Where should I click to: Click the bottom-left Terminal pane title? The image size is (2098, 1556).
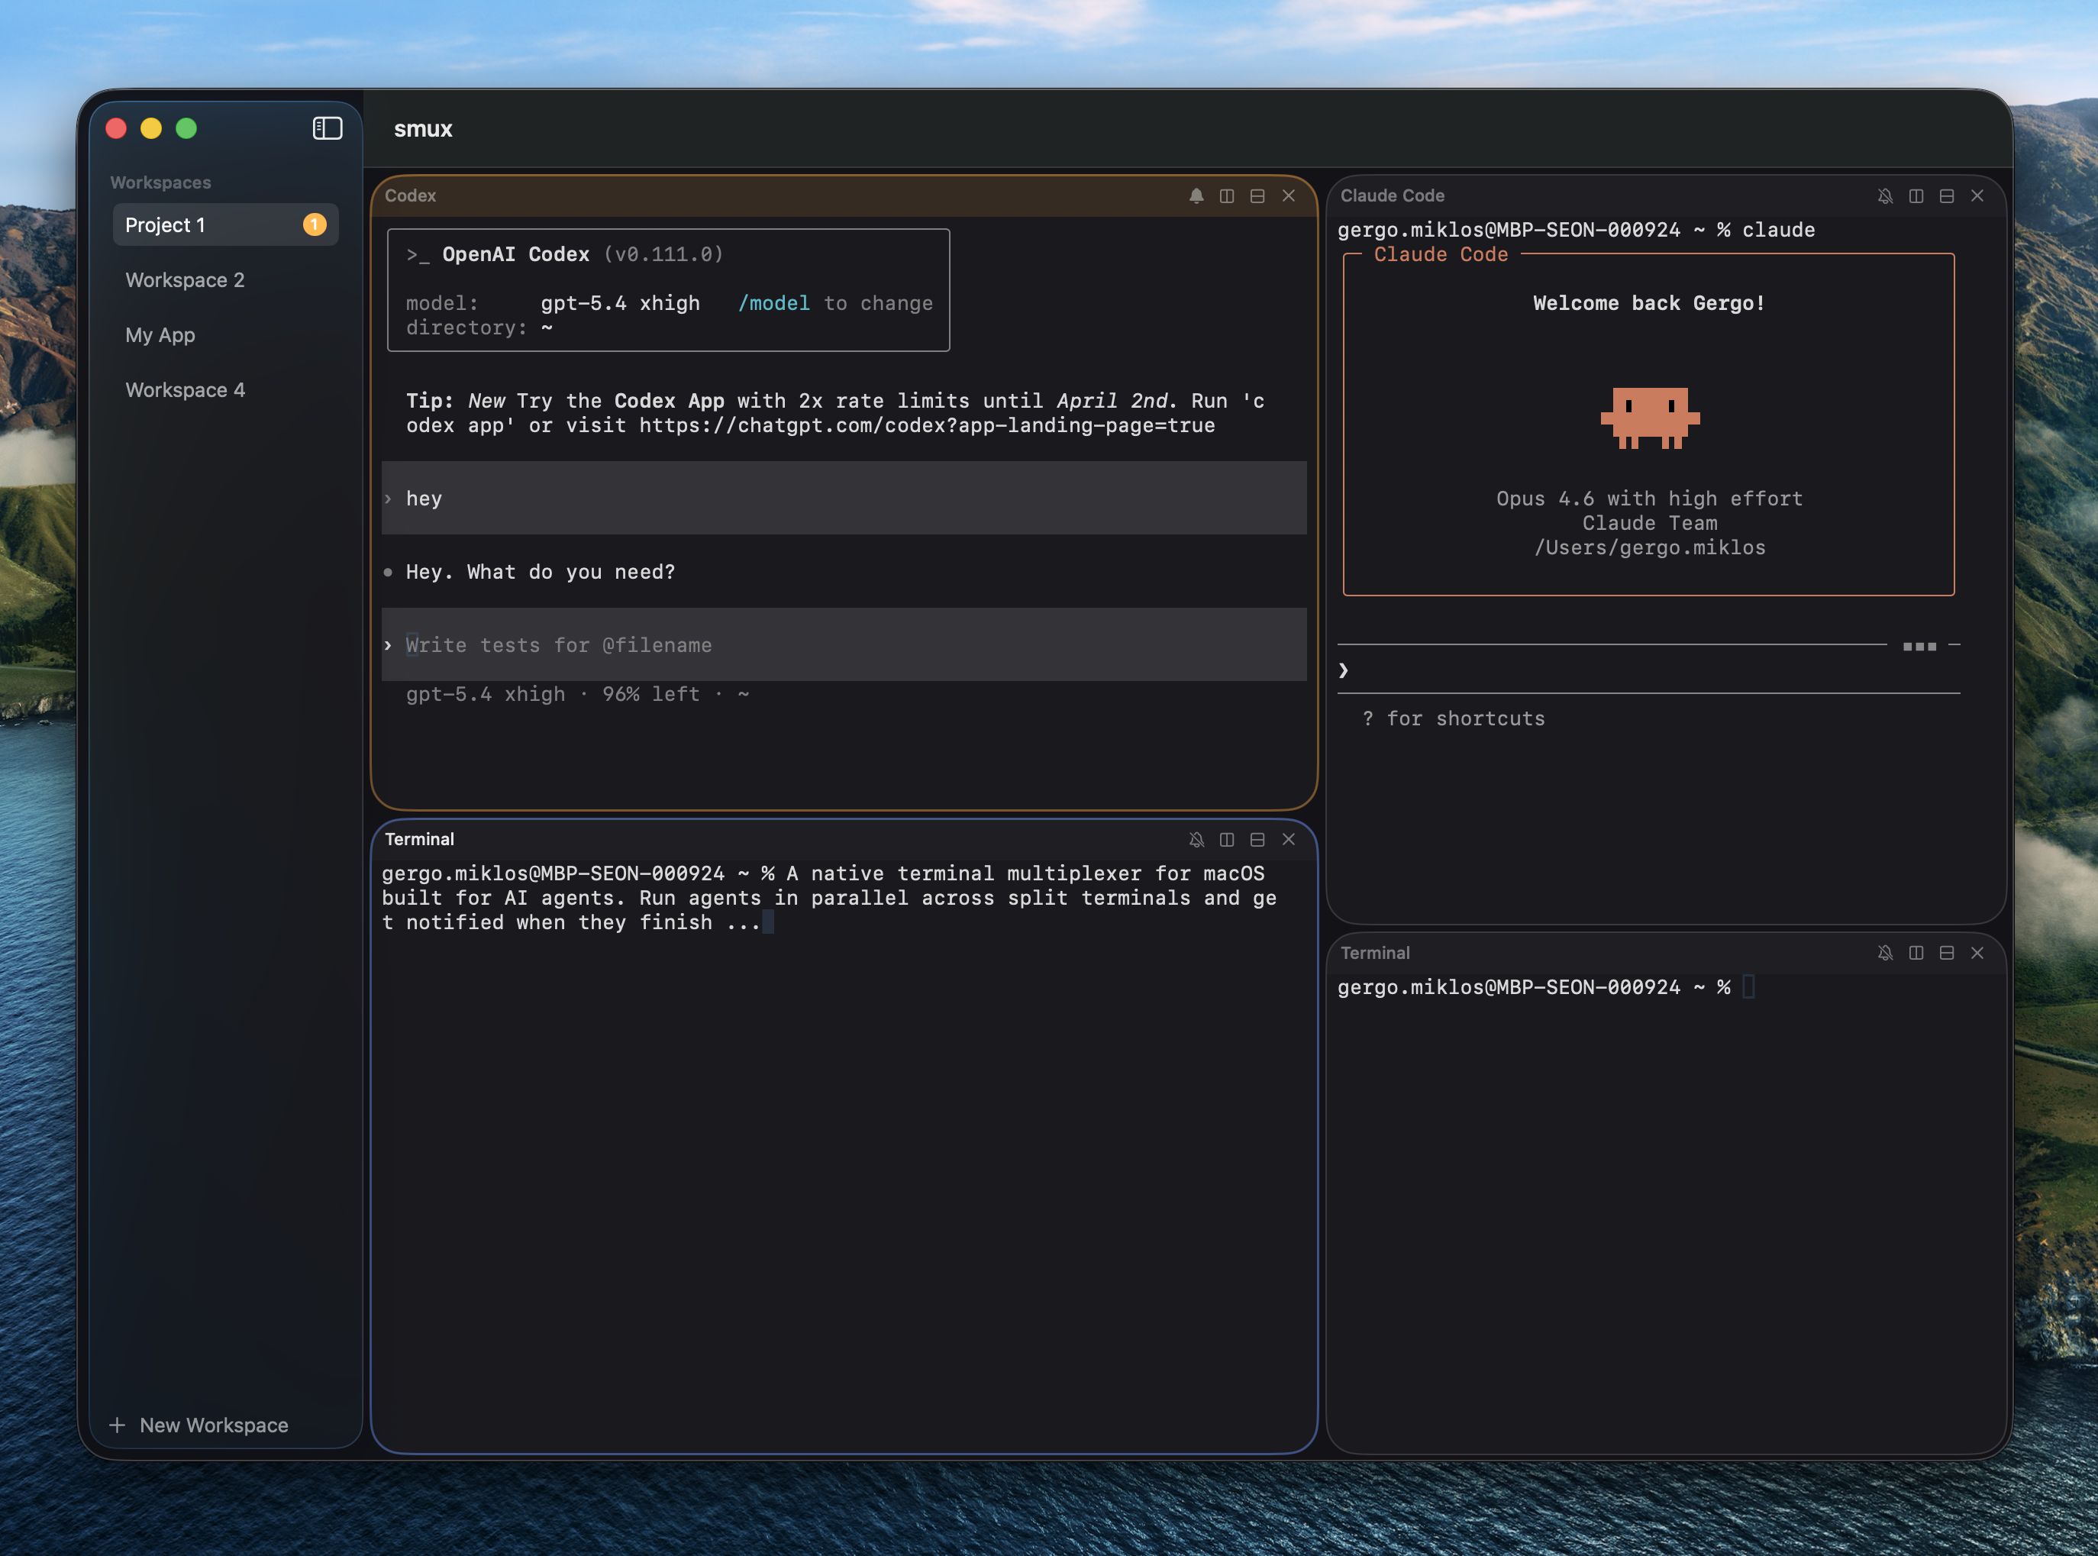click(419, 839)
